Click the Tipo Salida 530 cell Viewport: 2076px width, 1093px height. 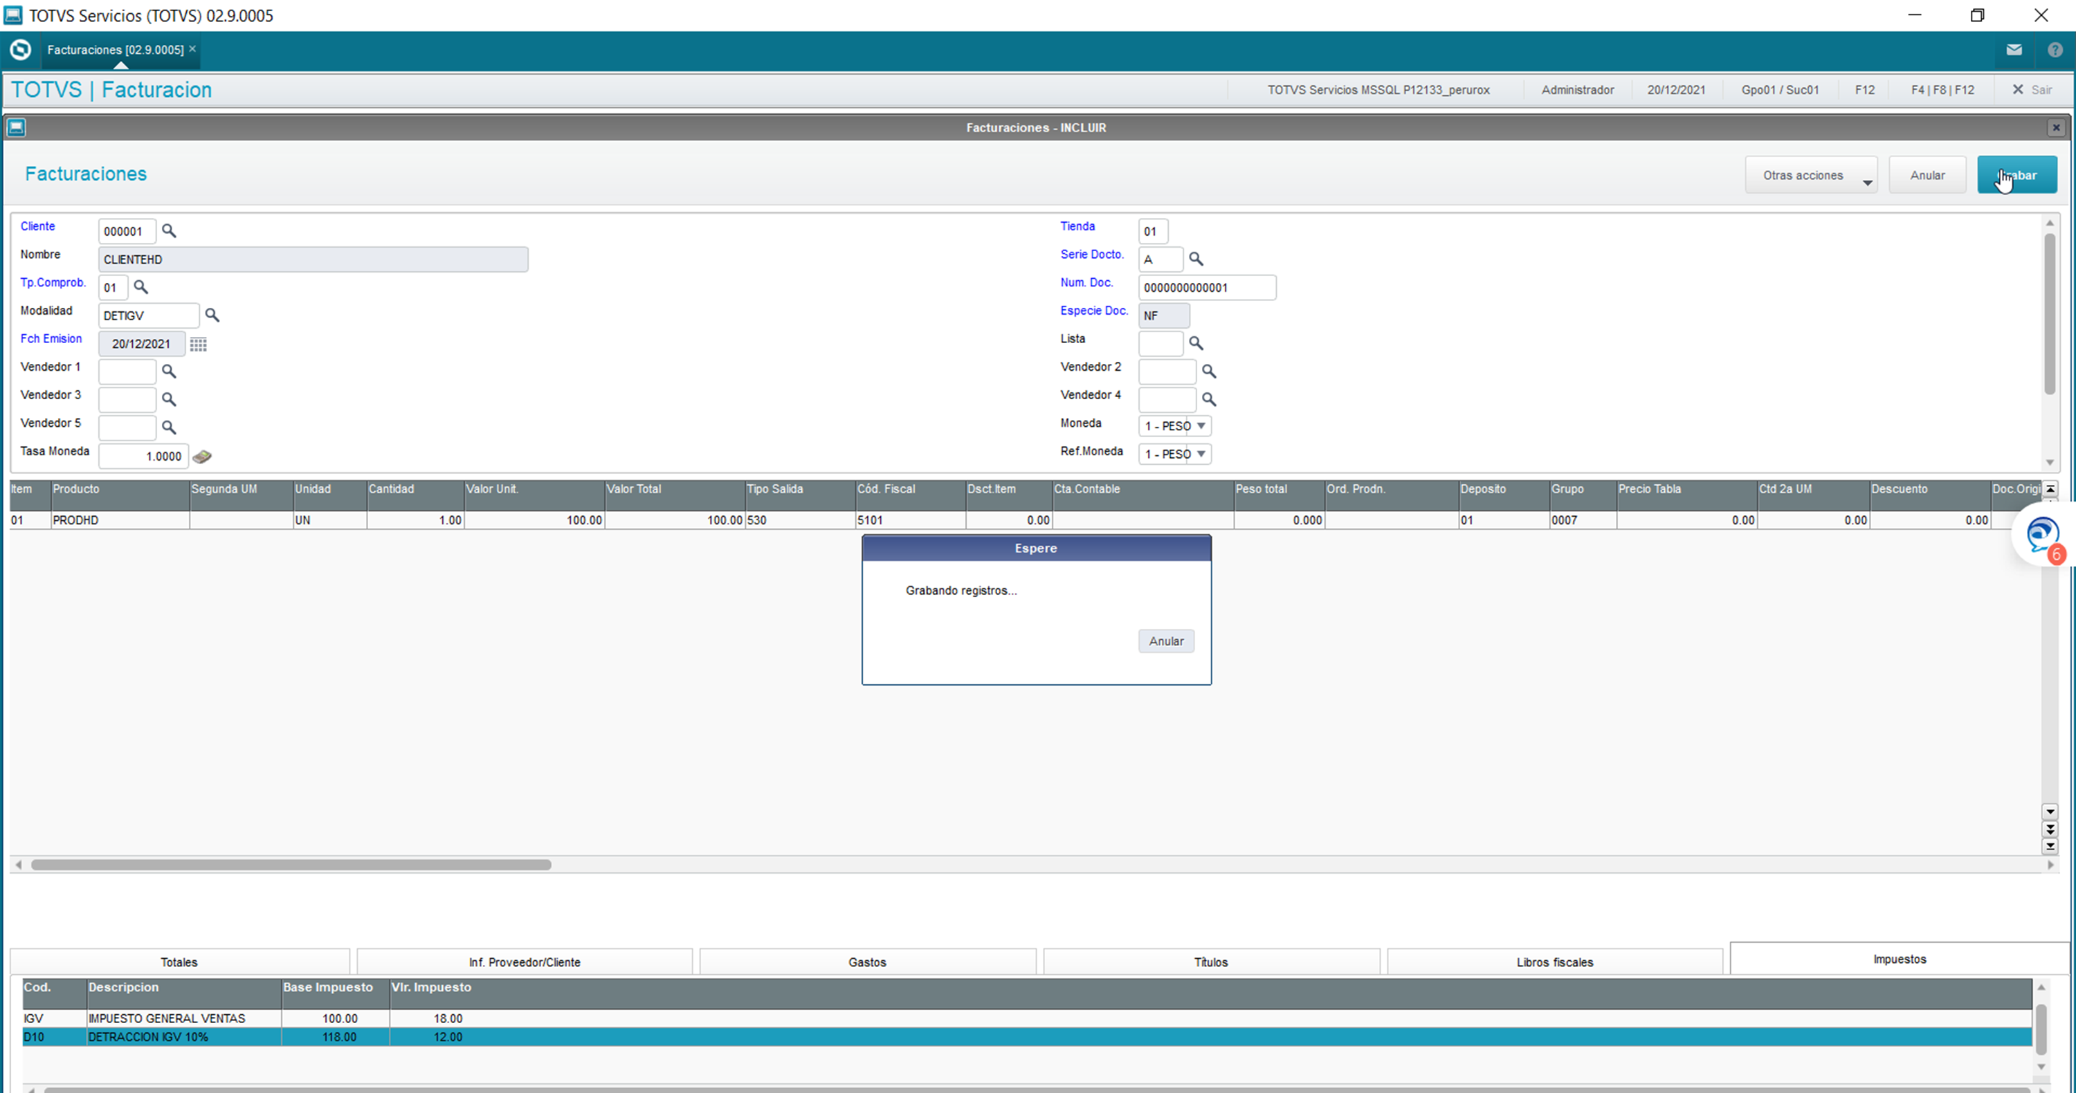click(x=799, y=520)
